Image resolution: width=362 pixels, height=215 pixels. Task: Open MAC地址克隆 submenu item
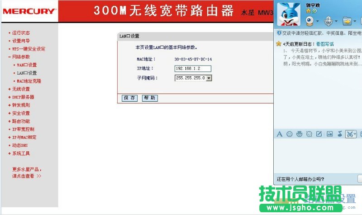tap(29, 81)
